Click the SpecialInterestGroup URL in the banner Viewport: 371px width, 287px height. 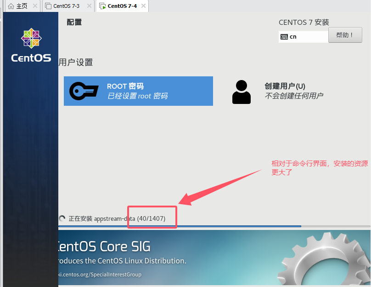pos(100,275)
